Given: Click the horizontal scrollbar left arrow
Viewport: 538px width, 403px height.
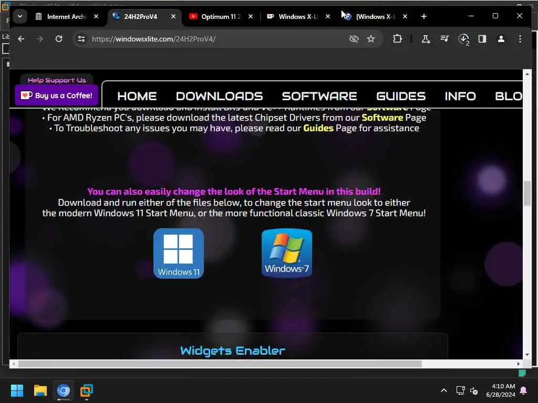Looking at the screenshot, I should [x=13, y=364].
